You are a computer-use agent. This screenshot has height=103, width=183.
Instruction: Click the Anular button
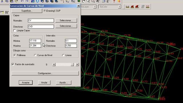pos(44,82)
